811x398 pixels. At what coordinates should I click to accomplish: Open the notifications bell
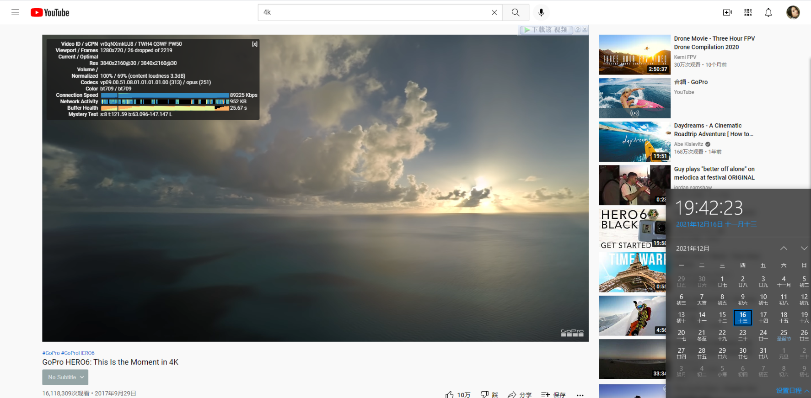[768, 12]
